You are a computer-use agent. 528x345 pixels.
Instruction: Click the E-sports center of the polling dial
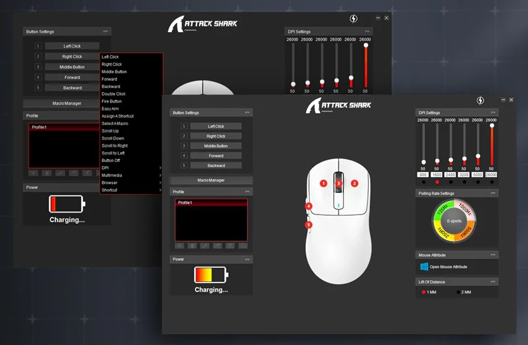click(x=453, y=221)
